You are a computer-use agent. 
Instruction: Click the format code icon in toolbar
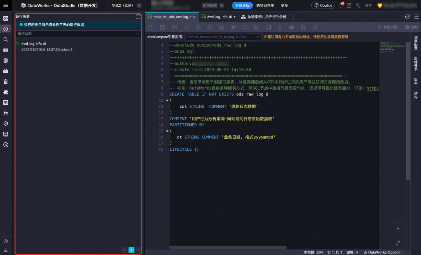303,27
